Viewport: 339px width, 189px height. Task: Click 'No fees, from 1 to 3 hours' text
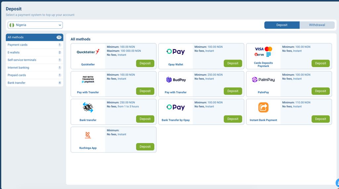pyautogui.click(x=123, y=106)
